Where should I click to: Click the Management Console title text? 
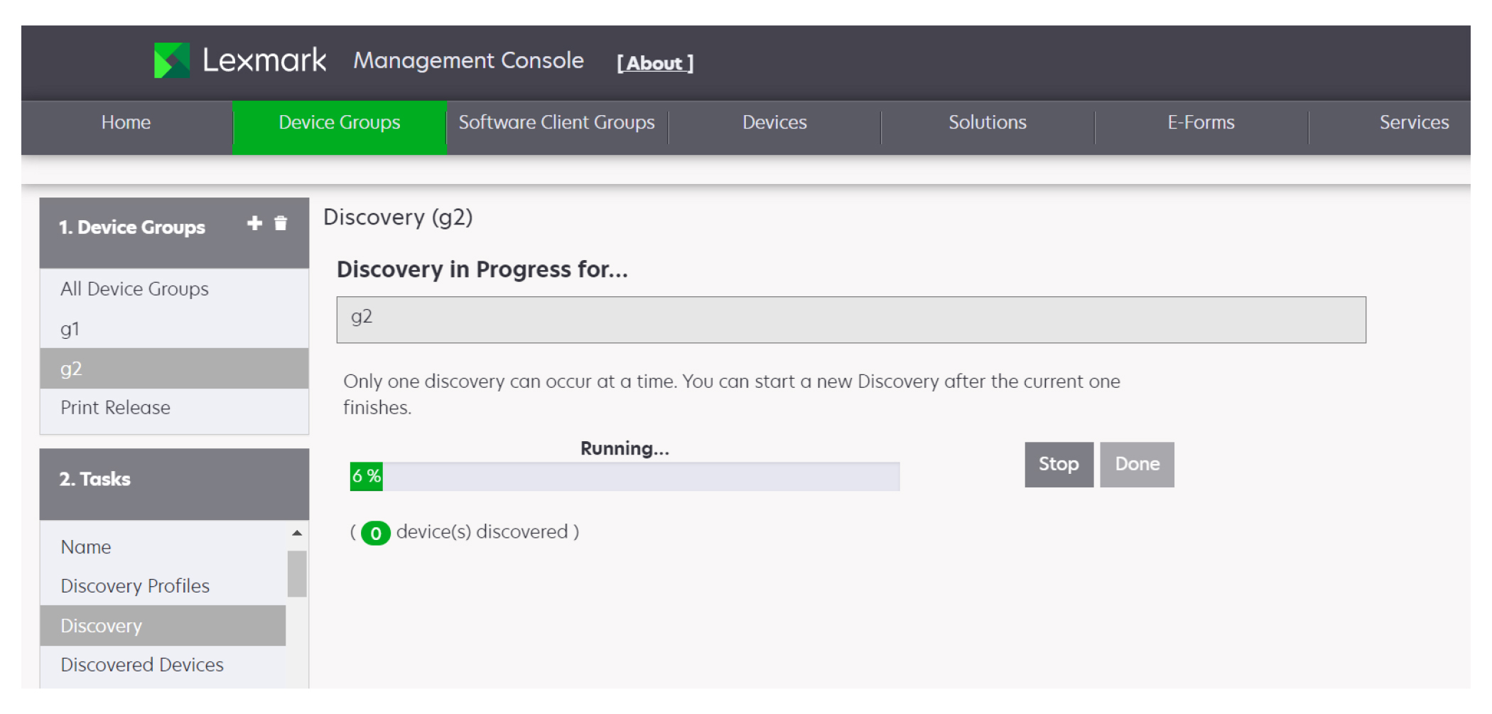[x=468, y=61]
